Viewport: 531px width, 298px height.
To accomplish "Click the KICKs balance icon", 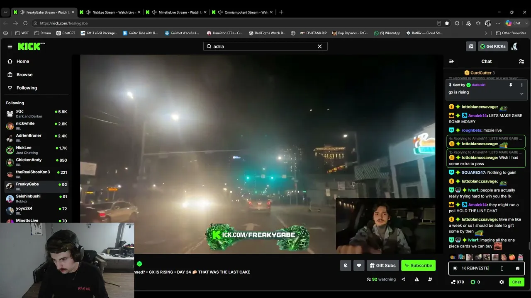I will 473,282.
